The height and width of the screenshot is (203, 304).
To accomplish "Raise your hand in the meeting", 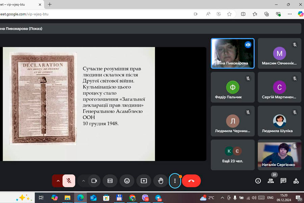I will coord(161,181).
